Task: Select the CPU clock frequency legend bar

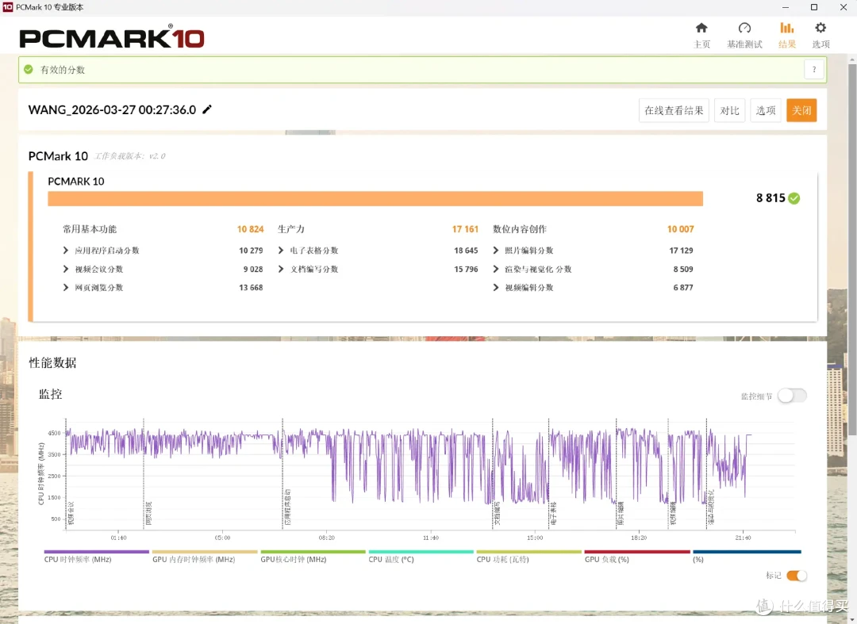Action: point(96,552)
